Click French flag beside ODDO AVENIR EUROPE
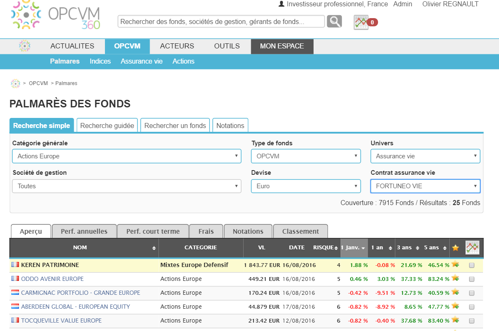Image resolution: width=499 pixels, height=331 pixels. pyautogui.click(x=15, y=278)
